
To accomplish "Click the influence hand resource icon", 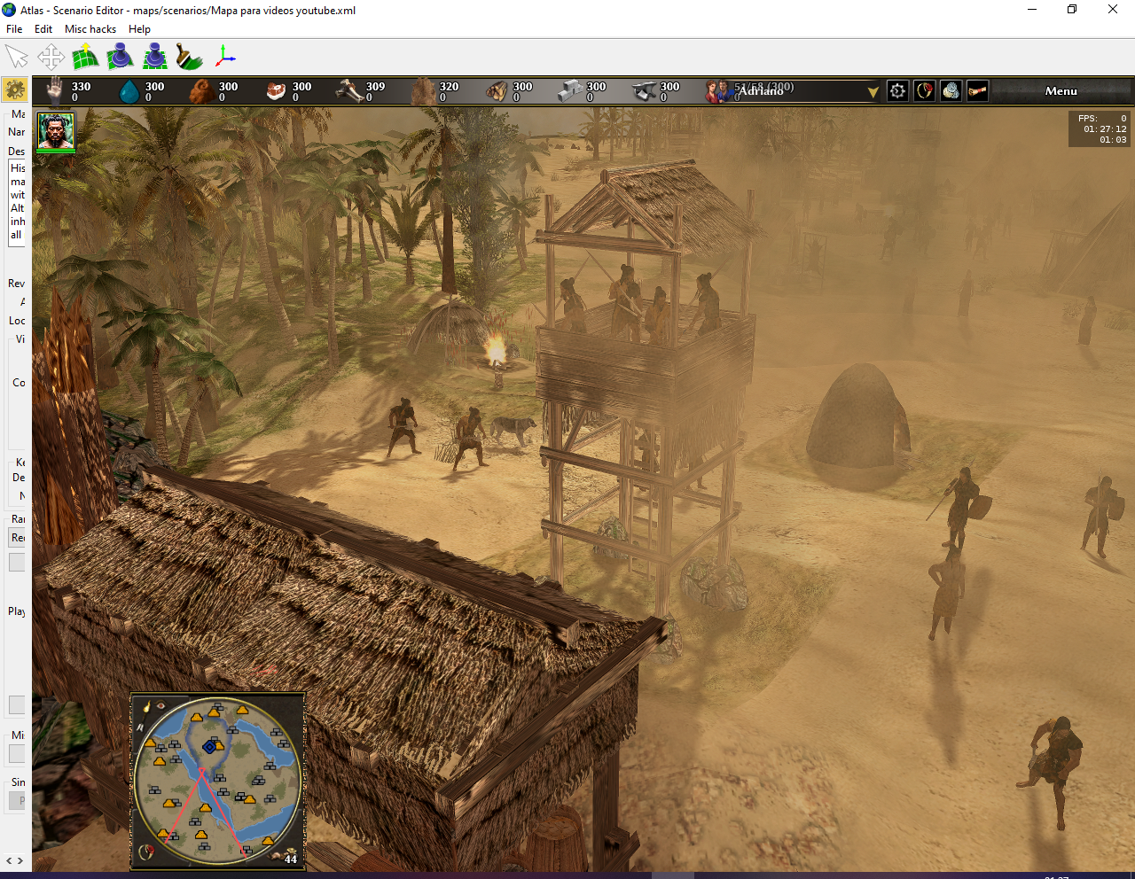I will click(x=56, y=90).
